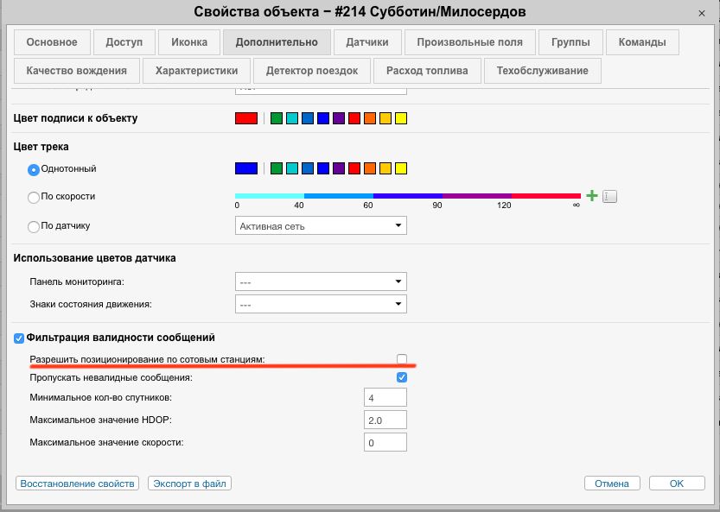Click the Экспорт в файл button

189,484
